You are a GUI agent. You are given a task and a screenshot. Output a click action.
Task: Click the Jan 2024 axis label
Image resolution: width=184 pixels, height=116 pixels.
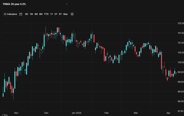pos(76,113)
